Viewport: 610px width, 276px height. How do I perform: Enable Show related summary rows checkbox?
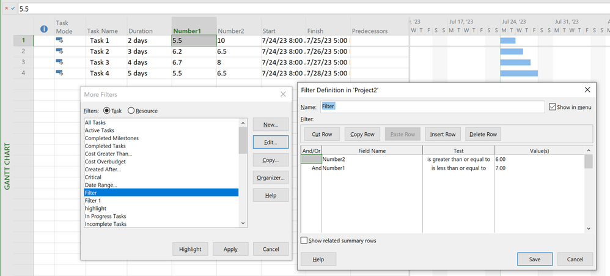coord(304,241)
